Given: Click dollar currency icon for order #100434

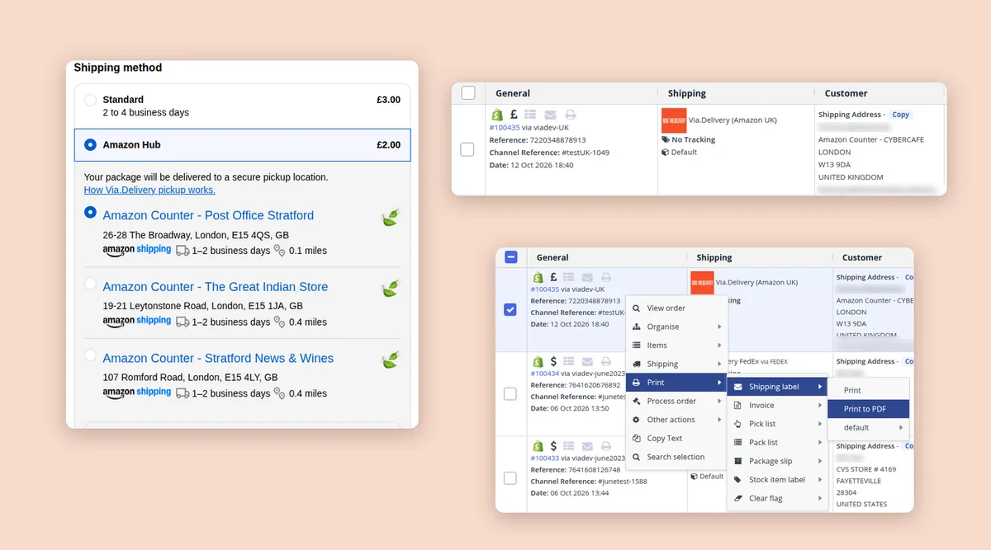Looking at the screenshot, I should [x=553, y=361].
